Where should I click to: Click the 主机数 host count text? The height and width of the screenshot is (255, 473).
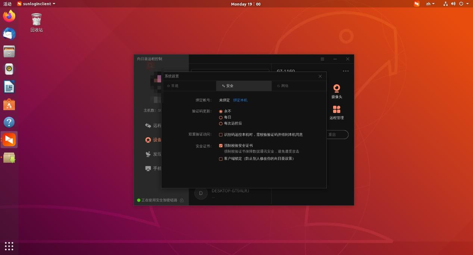(x=153, y=110)
